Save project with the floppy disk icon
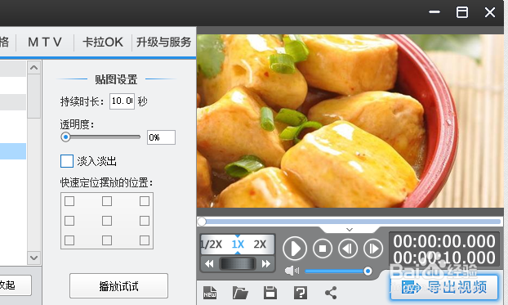 pyautogui.click(x=270, y=293)
